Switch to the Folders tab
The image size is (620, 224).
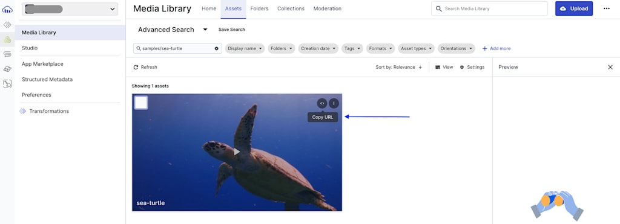point(259,8)
